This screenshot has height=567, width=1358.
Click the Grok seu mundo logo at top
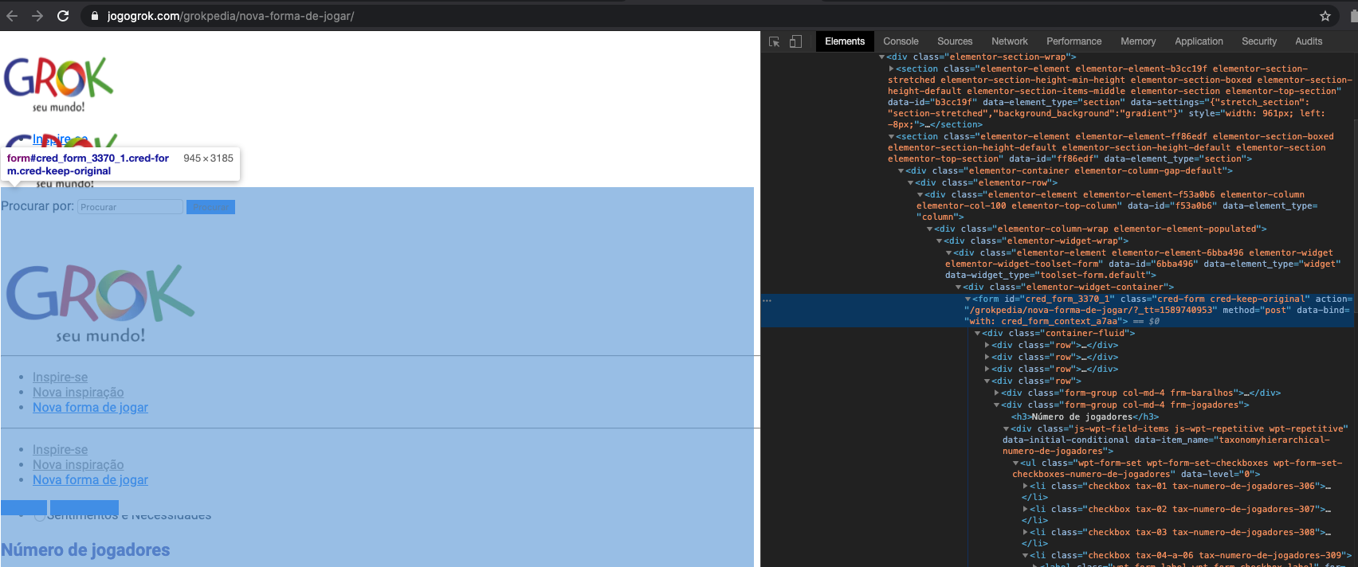coord(59,84)
